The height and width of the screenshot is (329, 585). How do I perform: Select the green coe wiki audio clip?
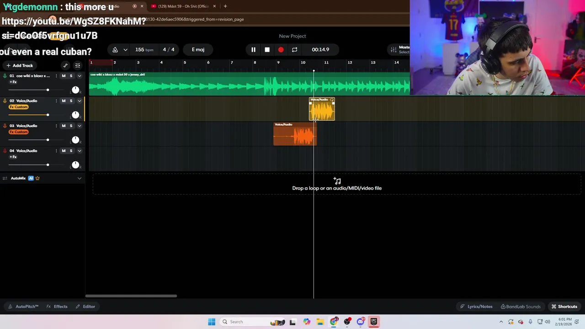pos(249,84)
